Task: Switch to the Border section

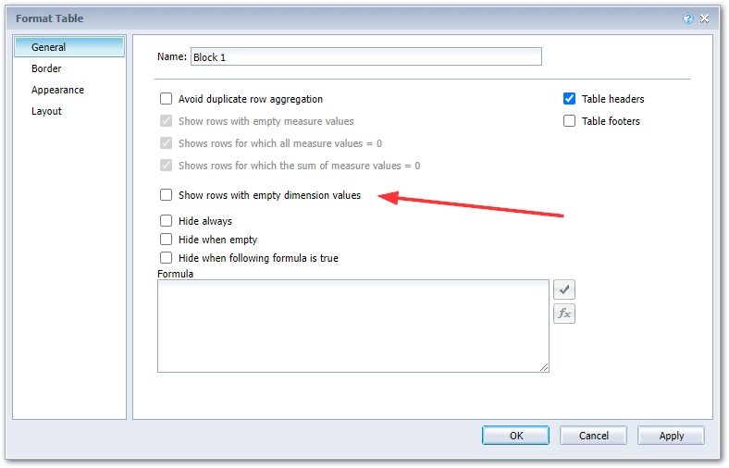Action: point(46,68)
